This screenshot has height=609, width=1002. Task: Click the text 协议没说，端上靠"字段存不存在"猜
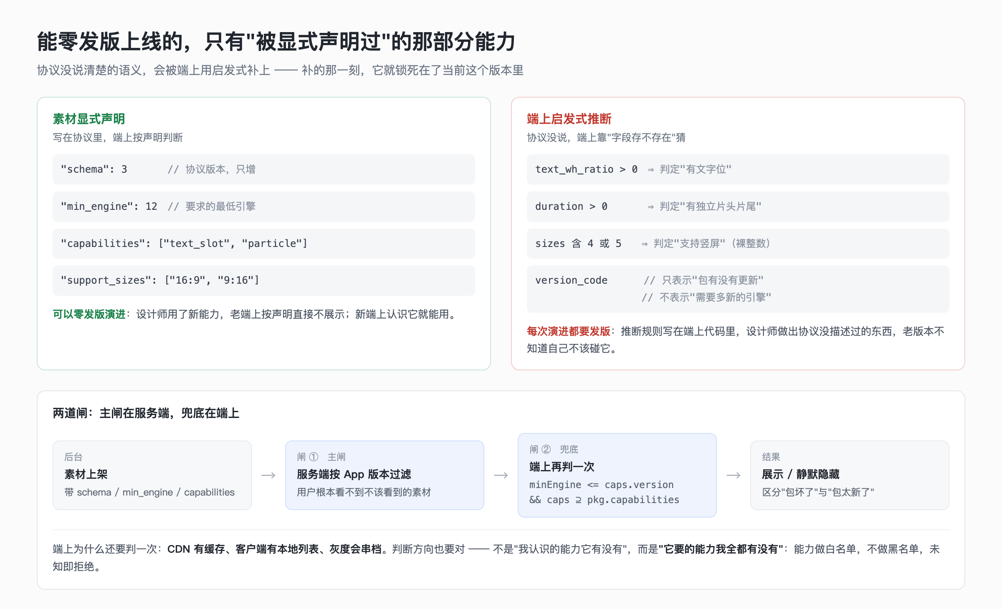click(606, 138)
